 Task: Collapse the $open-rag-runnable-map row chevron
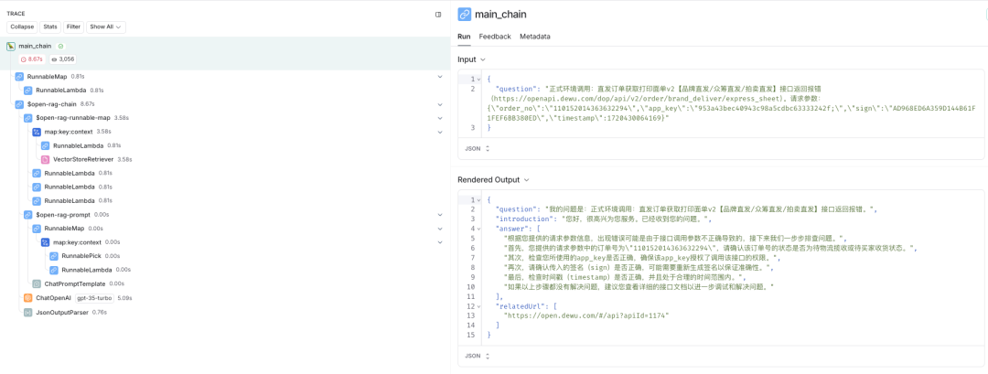[x=440, y=118]
